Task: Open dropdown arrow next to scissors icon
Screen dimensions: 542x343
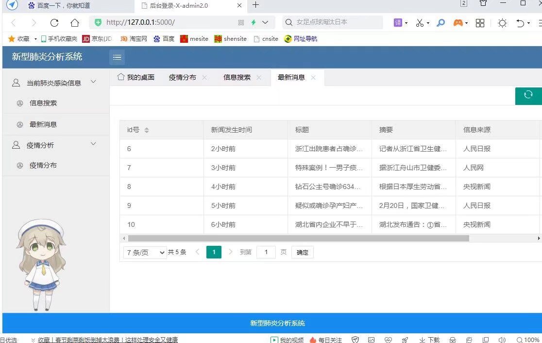Action: (428, 23)
